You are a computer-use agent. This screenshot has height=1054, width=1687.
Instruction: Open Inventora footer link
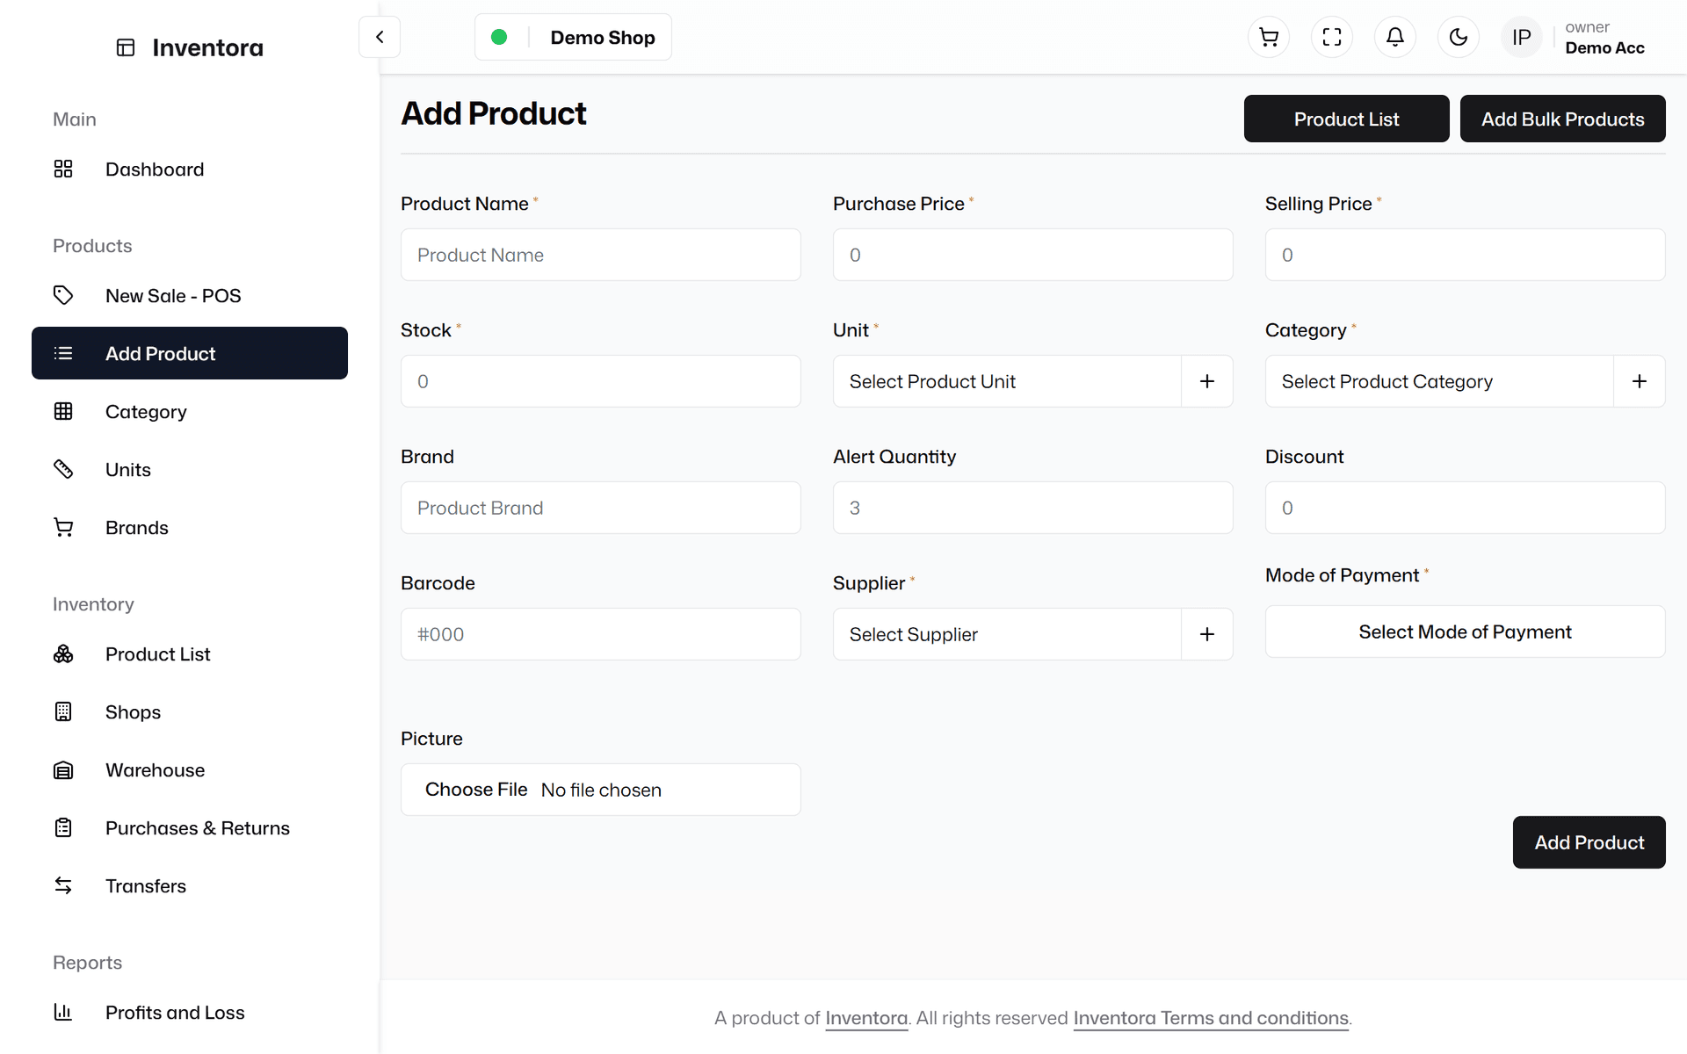866,1018
